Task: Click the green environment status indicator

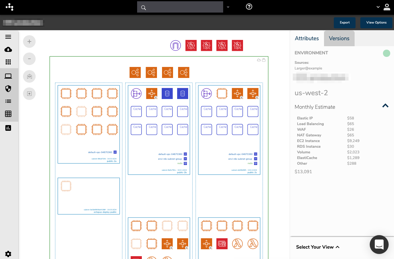Action: (x=386, y=53)
